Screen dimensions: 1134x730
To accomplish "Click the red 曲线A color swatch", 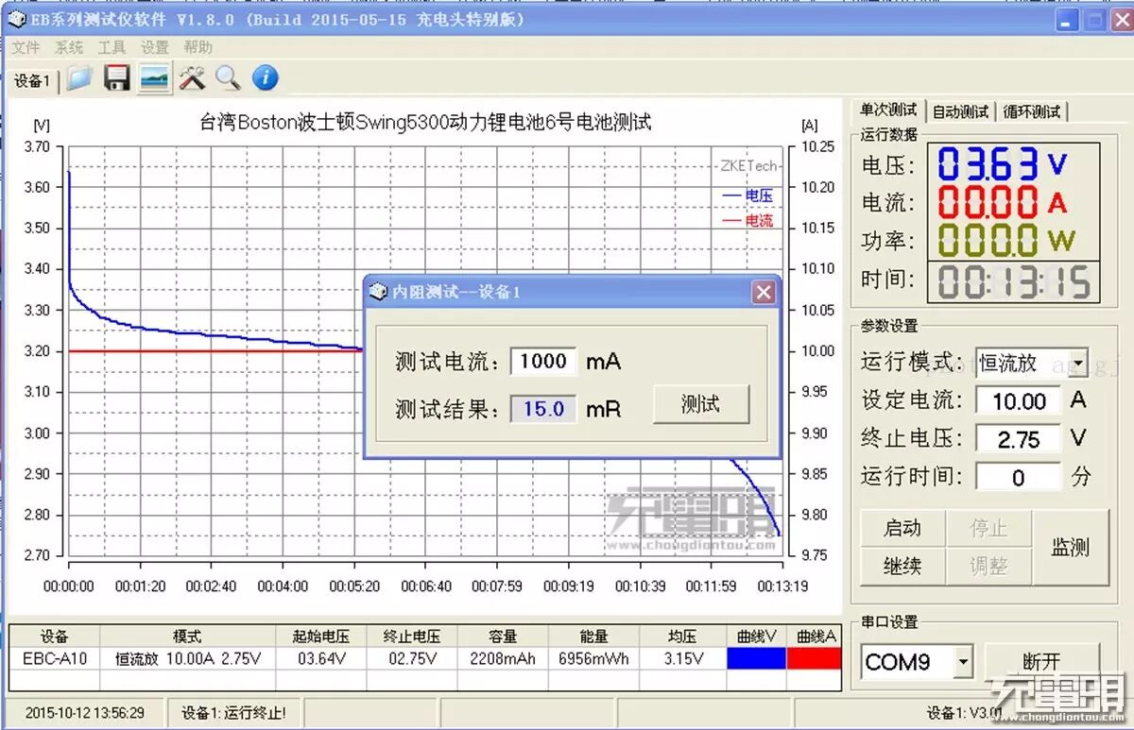I will coord(814,658).
